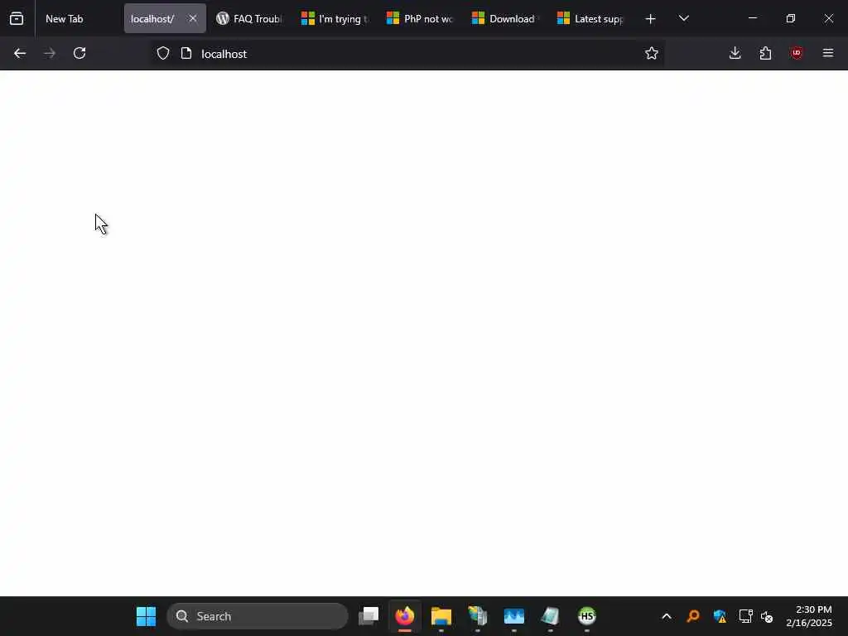Viewport: 848px width, 636px height.
Task: Show site information page icon
Action: tap(186, 53)
